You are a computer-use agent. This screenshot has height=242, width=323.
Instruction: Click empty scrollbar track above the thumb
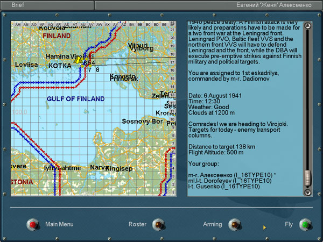(307, 97)
